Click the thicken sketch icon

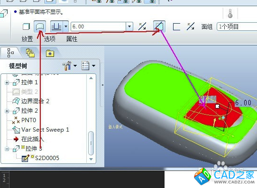pos(176,27)
